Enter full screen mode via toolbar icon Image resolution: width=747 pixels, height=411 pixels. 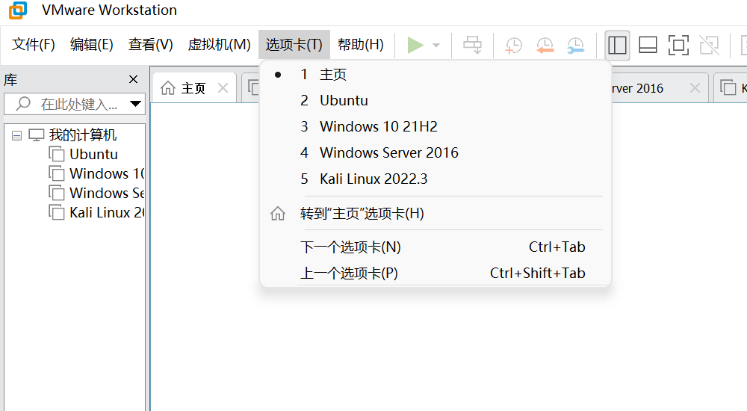point(678,45)
